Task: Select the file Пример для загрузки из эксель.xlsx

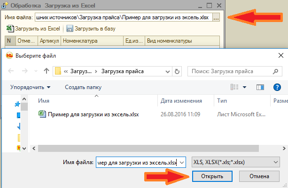Action: [93, 114]
